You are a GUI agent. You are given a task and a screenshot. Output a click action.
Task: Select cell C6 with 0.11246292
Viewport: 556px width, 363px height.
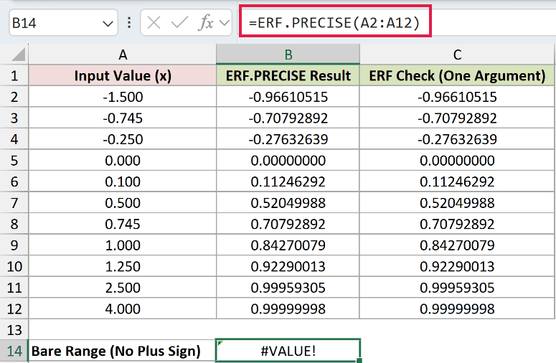tap(457, 181)
